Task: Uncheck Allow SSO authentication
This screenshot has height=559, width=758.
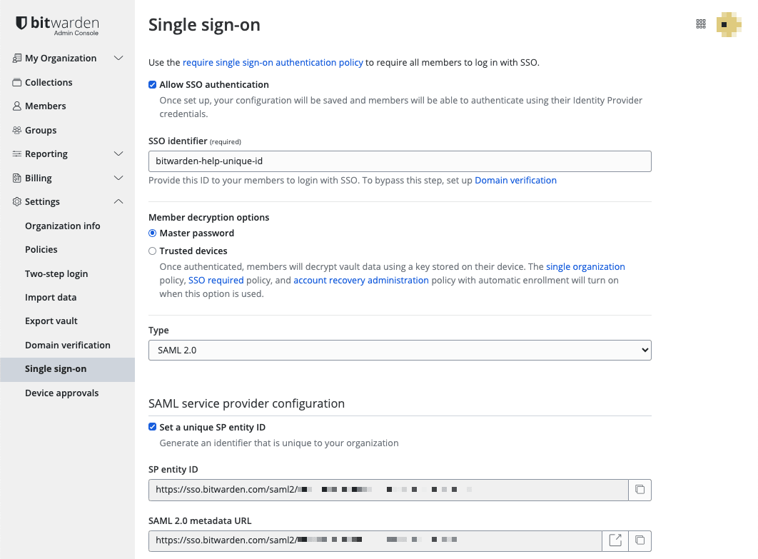Action: 152,85
